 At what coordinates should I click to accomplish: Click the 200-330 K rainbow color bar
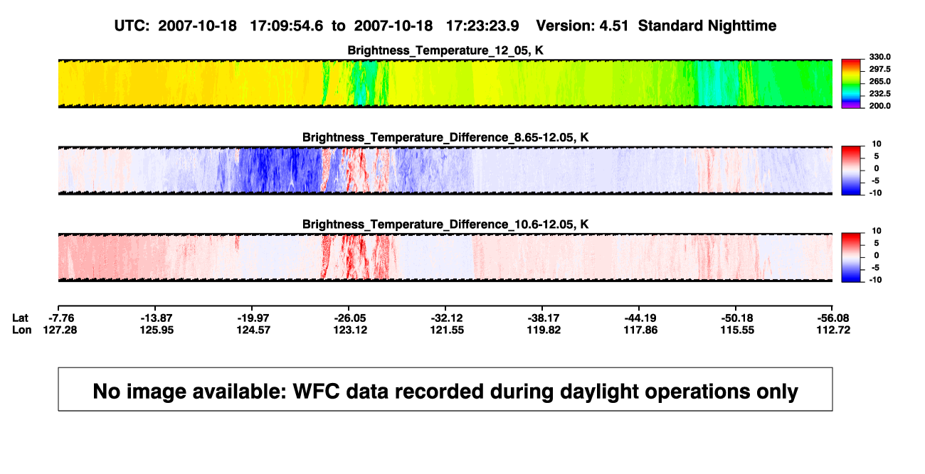coord(851,83)
